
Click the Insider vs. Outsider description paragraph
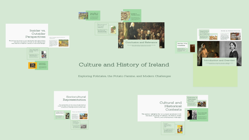click(27, 42)
